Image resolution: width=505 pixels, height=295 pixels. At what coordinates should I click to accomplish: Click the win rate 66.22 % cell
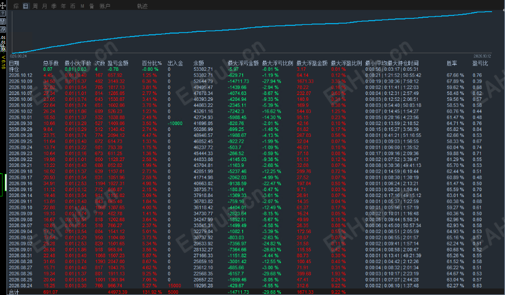coord(455,268)
